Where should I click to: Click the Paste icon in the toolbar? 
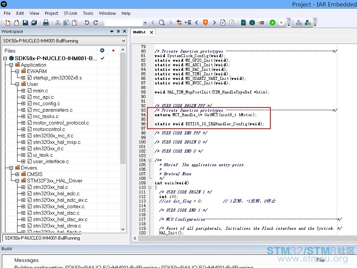tap(74, 22)
